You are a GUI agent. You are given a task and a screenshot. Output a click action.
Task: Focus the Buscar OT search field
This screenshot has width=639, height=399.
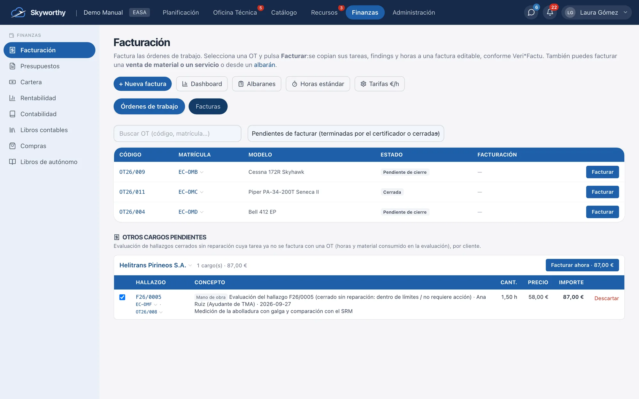[177, 133]
